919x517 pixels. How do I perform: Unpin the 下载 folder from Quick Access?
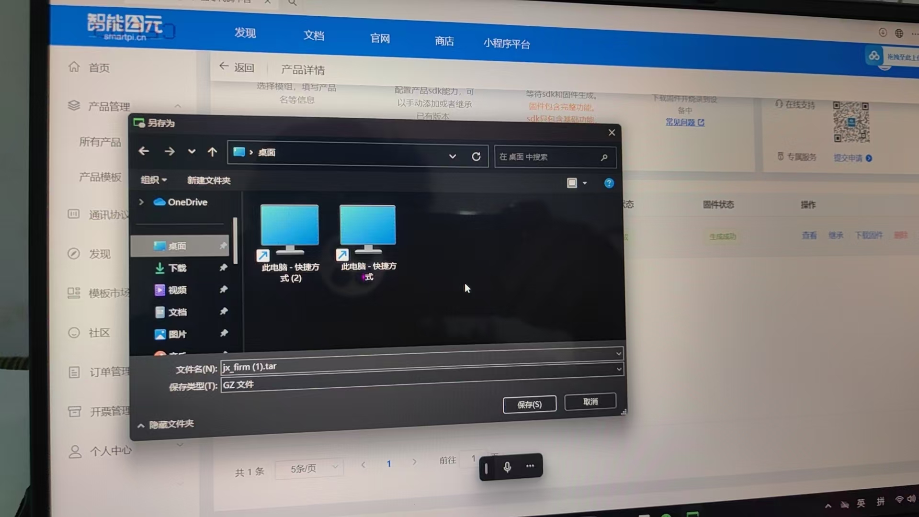pos(223,268)
